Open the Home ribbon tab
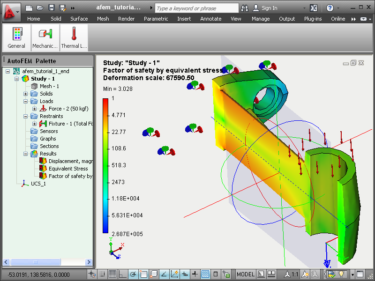Screen dimensions: 375x281 [x=33, y=19]
